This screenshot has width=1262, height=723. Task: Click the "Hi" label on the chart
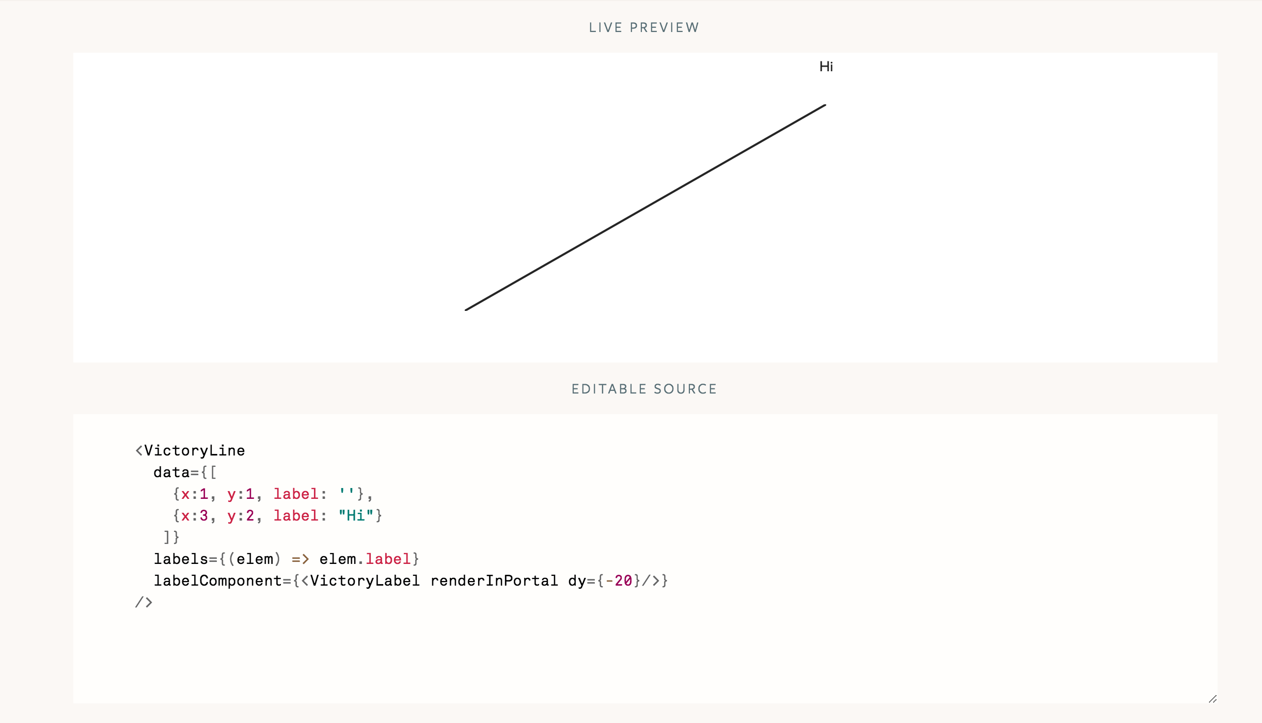pos(827,66)
